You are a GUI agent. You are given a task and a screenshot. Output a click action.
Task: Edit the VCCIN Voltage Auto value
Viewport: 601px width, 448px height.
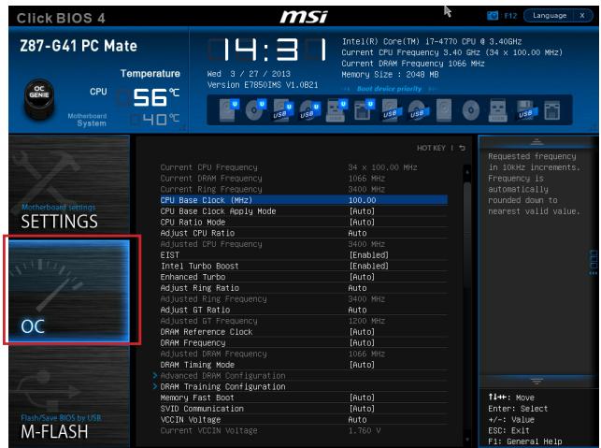click(x=357, y=420)
